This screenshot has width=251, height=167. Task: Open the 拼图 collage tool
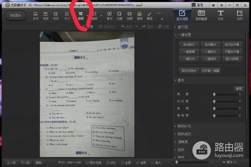130,16
